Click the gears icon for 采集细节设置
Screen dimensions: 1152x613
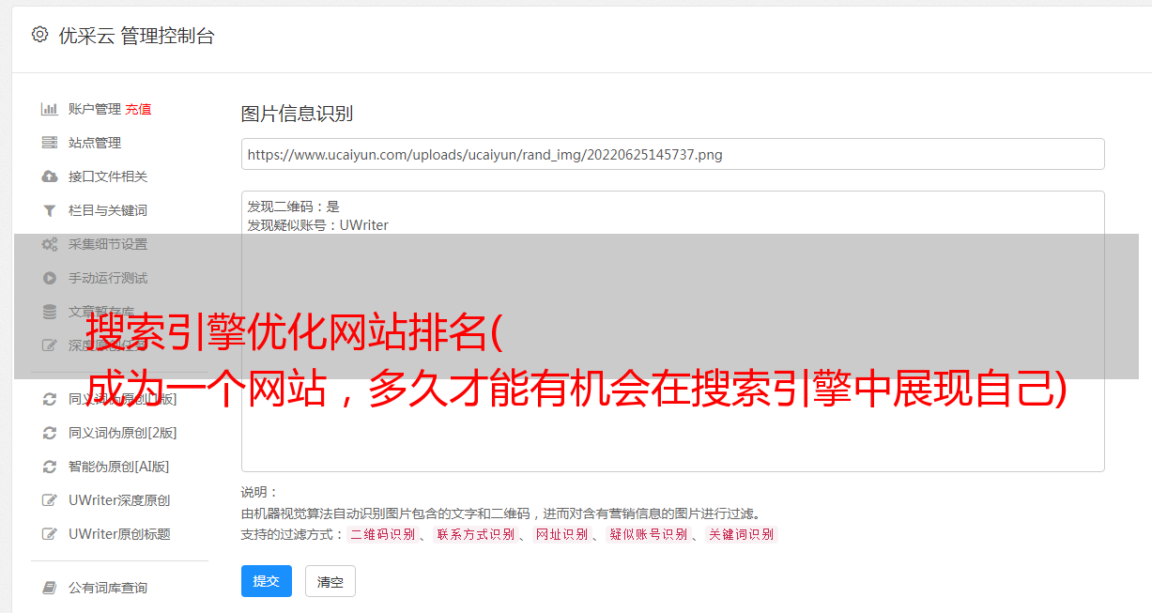(50, 244)
